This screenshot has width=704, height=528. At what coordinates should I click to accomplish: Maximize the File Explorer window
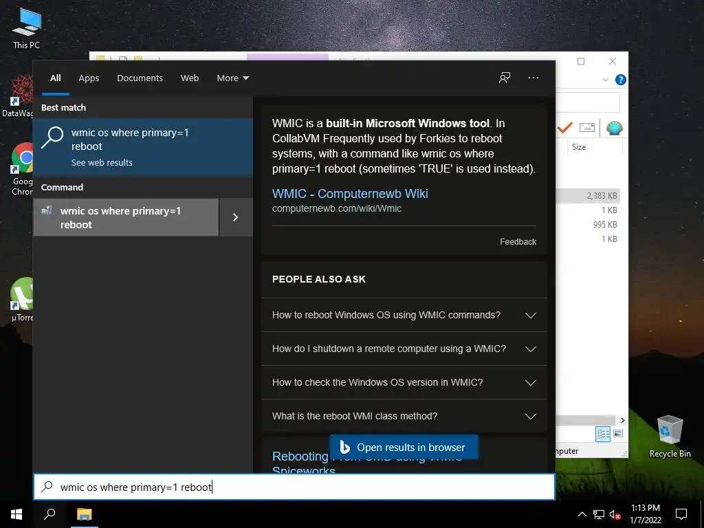(581, 61)
